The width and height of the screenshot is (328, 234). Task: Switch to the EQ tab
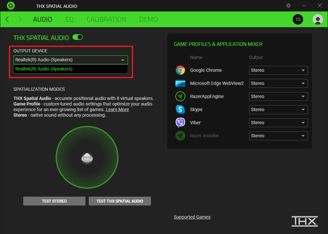[x=69, y=19]
